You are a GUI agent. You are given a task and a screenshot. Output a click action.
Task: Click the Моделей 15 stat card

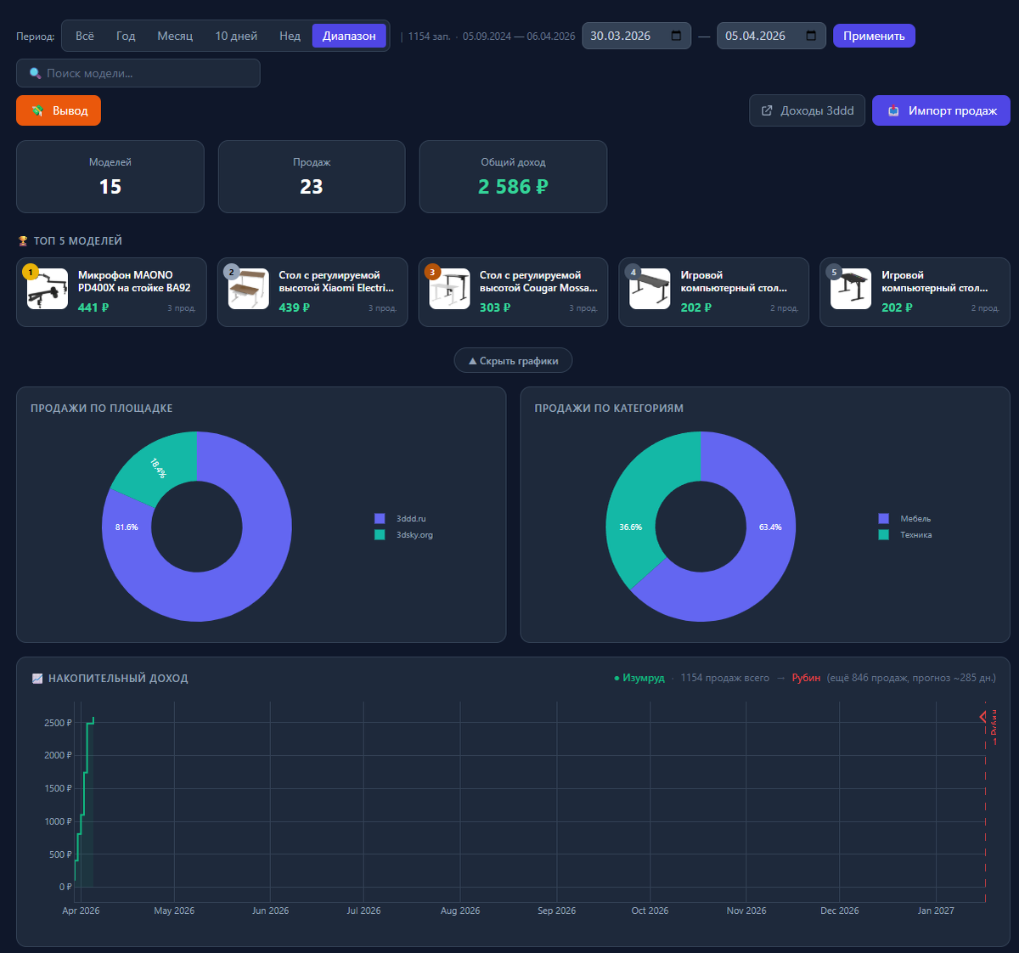[x=110, y=177]
